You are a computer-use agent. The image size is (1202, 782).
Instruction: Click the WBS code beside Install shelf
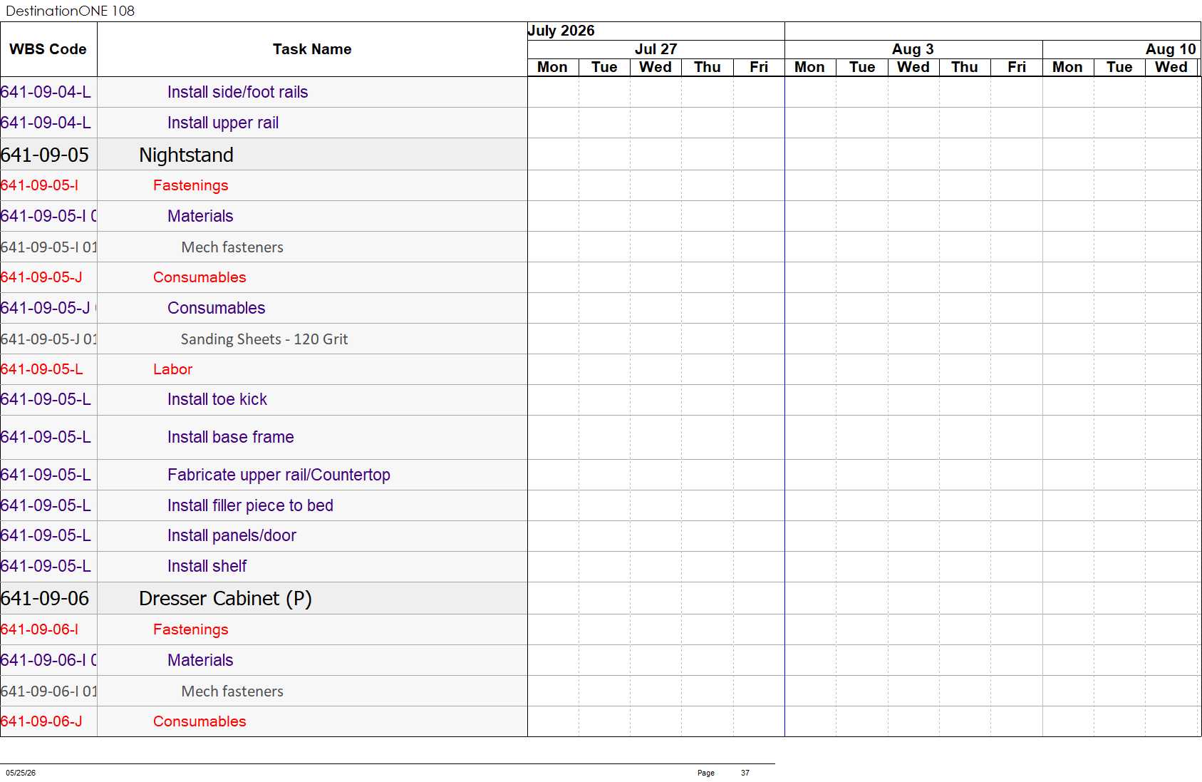pyautogui.click(x=46, y=566)
